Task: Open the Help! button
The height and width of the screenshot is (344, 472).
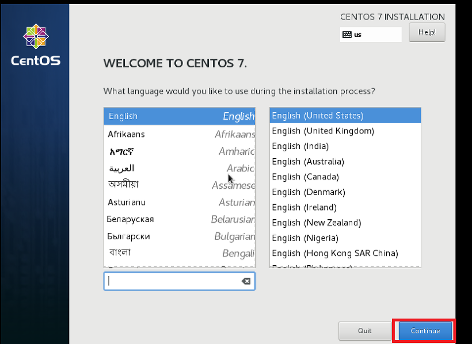Action: (427, 32)
